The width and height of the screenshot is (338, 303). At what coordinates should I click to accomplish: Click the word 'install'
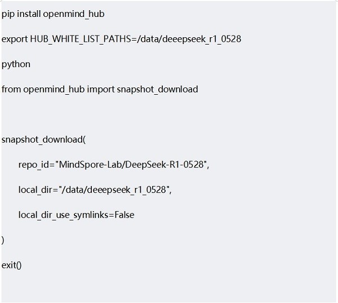tap(29, 14)
